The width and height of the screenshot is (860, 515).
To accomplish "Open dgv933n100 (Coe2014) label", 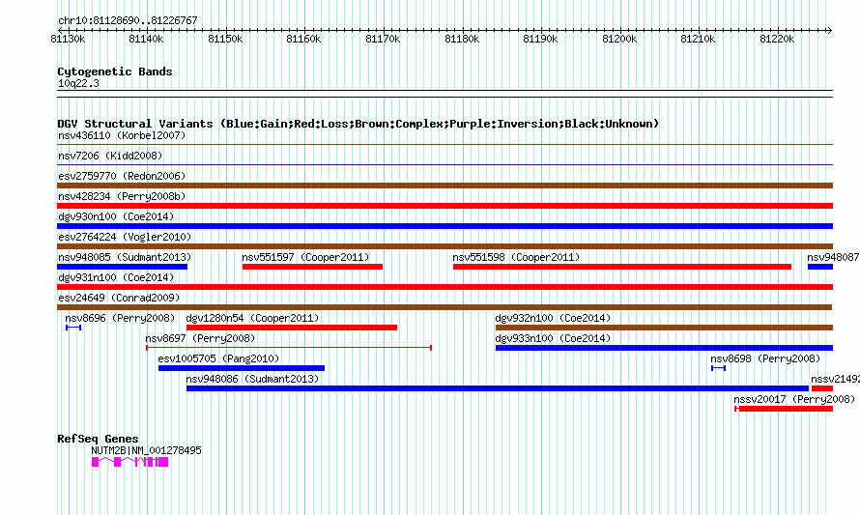I will (x=553, y=338).
